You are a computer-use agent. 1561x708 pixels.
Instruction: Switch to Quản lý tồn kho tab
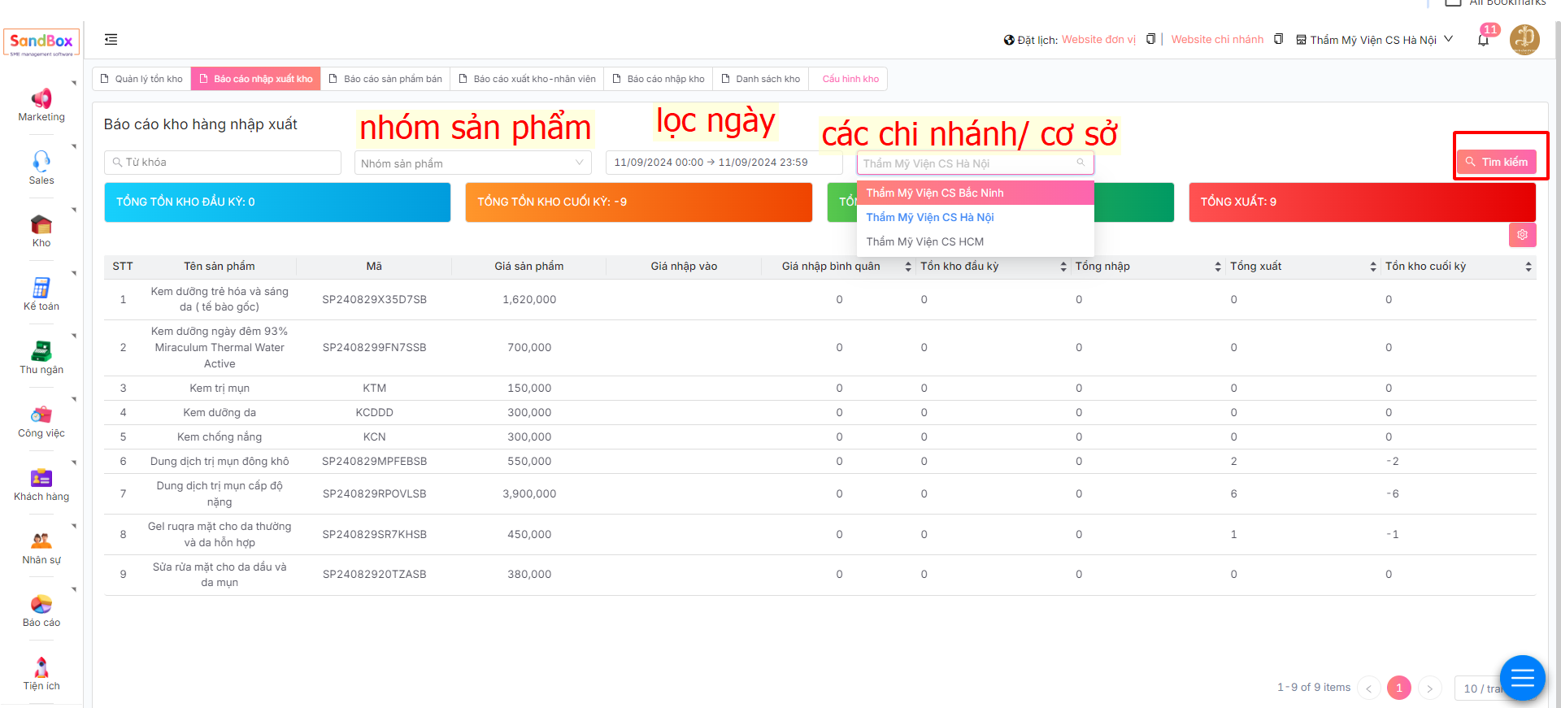(141, 79)
